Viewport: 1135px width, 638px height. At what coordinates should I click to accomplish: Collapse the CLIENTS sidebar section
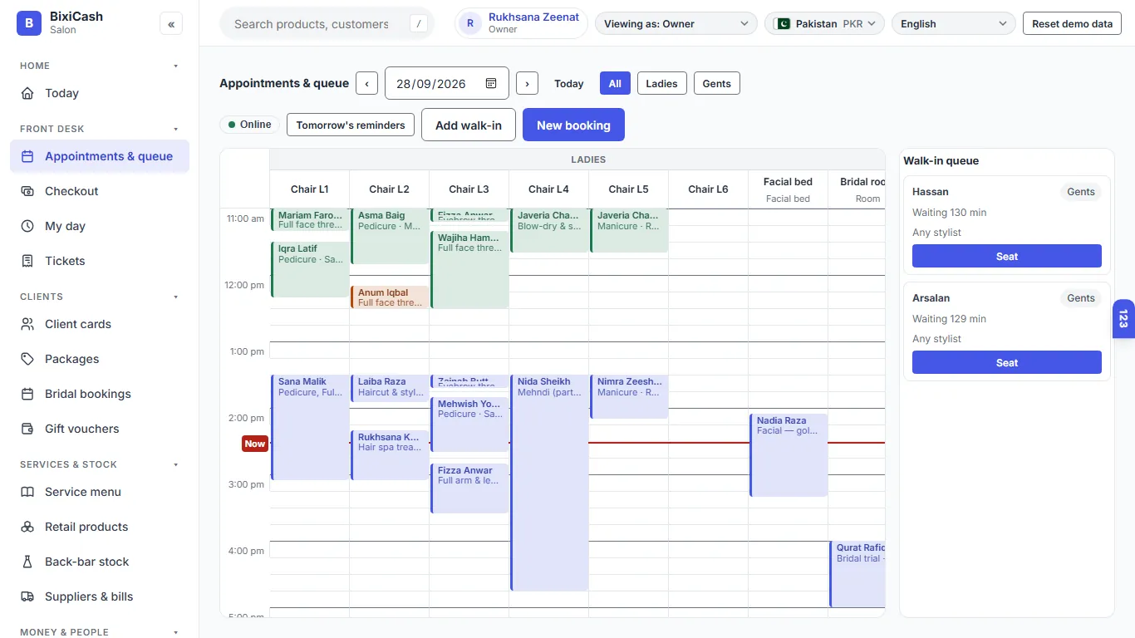175,297
